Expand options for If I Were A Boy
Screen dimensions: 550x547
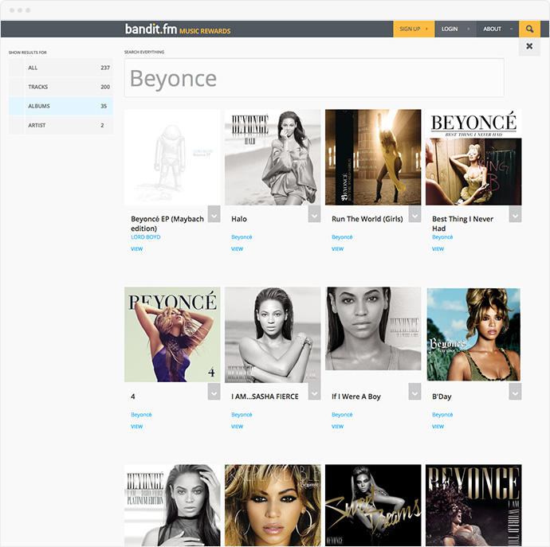(414, 392)
